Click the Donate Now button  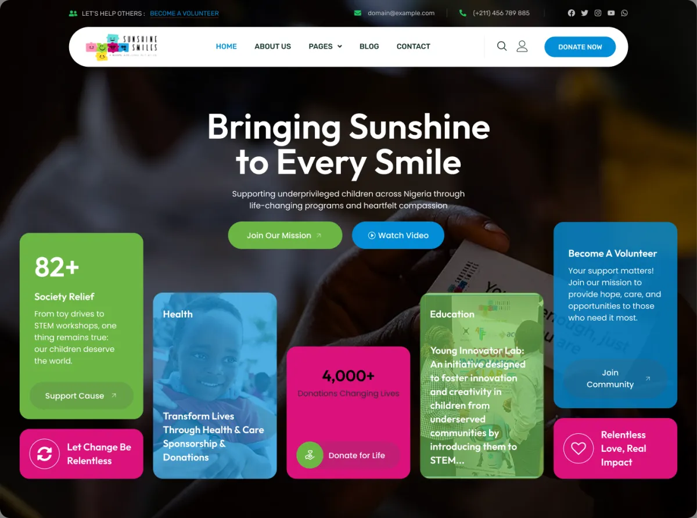click(x=580, y=47)
